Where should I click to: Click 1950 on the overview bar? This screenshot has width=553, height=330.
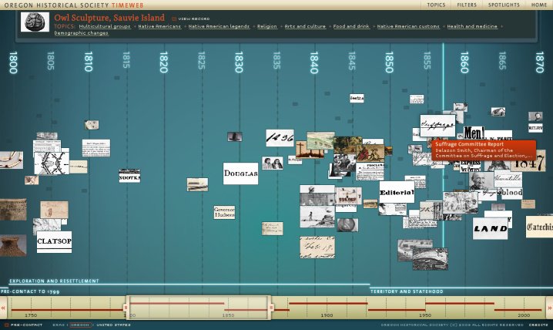[425, 315]
